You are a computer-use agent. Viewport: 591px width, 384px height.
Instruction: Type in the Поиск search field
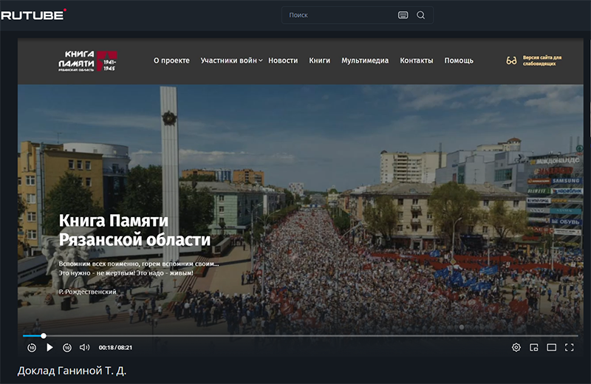tap(340, 15)
